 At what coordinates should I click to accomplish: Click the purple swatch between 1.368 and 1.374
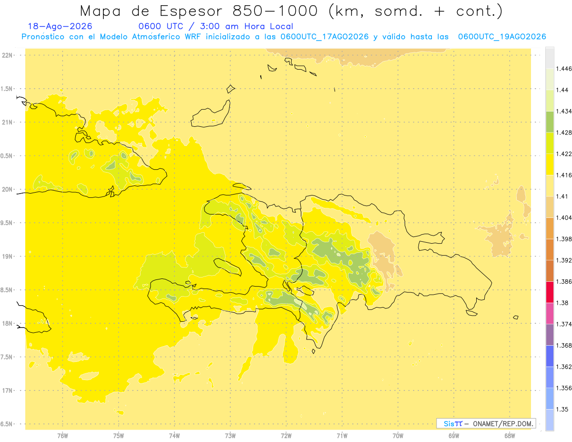550,334
